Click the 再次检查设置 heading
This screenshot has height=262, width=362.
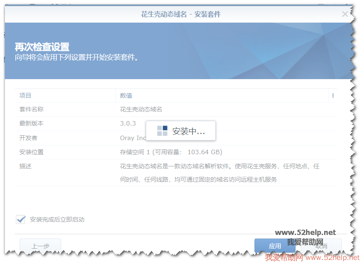coord(42,47)
